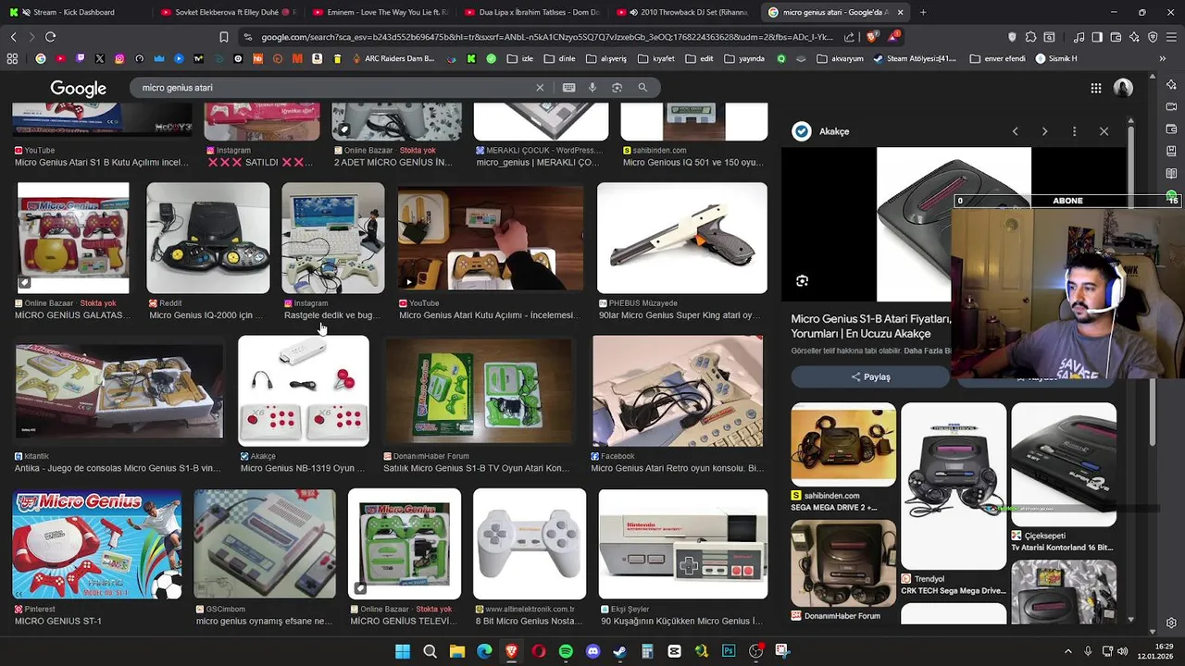Show more bookmarks with the overflow chevron
Screen dimensions: 1185x666
click(1162, 58)
